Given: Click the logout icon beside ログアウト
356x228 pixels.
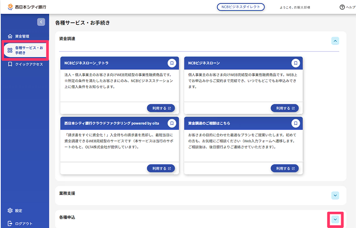Looking at the screenshot, I should [x=10, y=224].
